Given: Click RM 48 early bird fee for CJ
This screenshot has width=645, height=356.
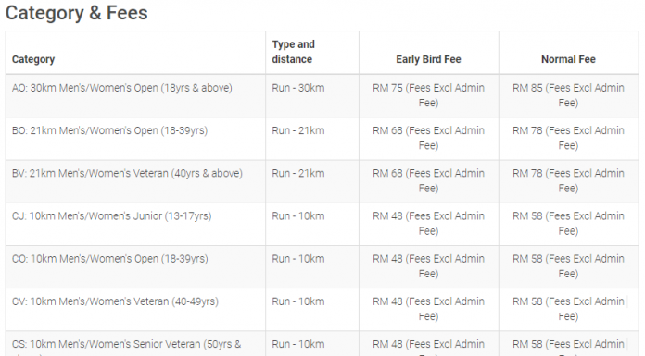Looking at the screenshot, I should [428, 224].
